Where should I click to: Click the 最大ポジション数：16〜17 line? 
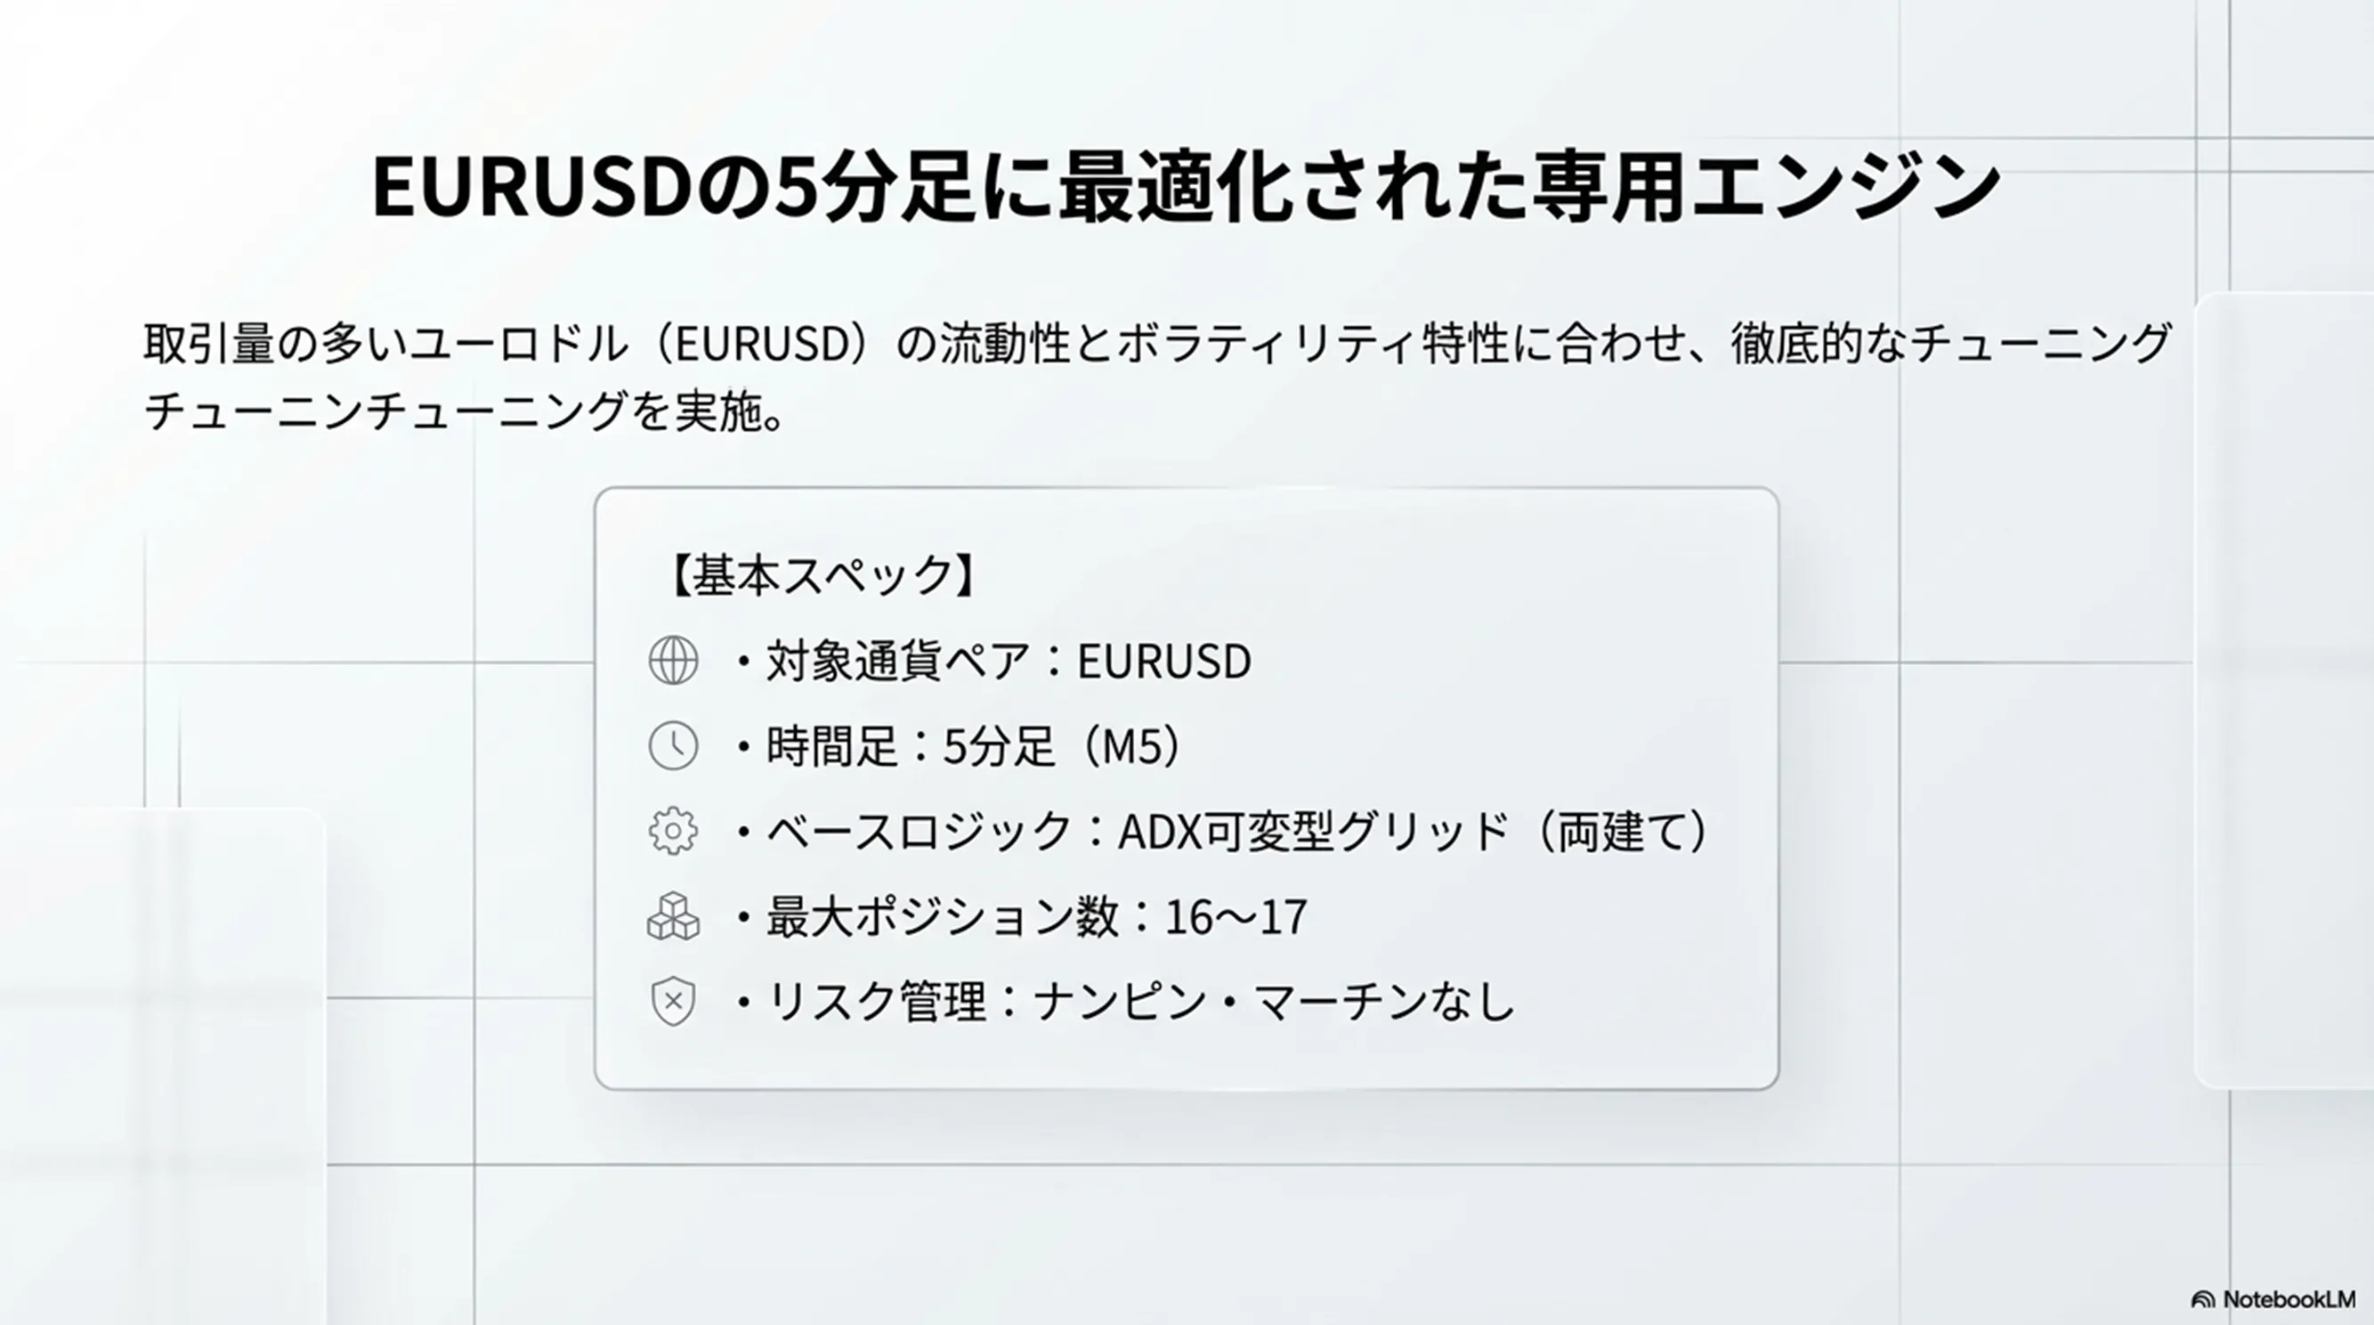1036,916
